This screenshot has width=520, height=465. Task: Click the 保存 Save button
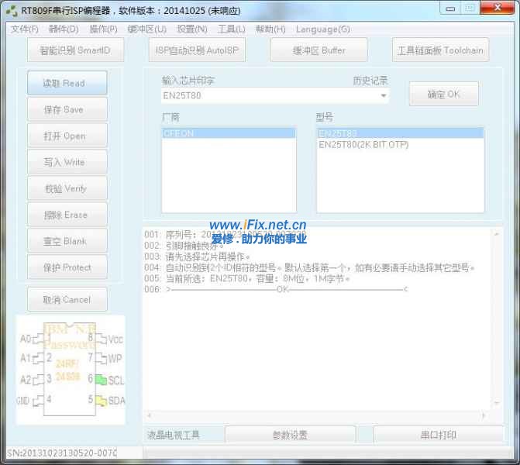pos(67,109)
